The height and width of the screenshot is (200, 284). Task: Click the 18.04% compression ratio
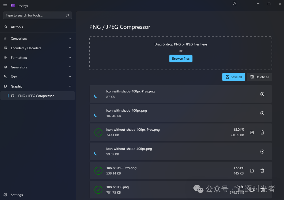(239, 130)
